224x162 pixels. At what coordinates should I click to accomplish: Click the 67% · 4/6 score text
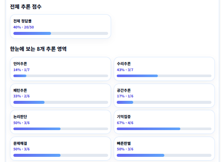tap(125, 123)
